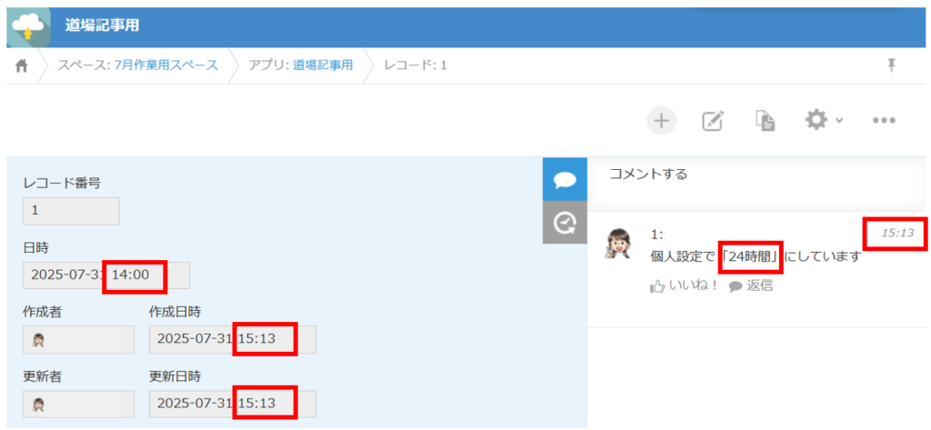The image size is (931, 430).
Task: Duplicate the record with copy icon
Action: pyautogui.click(x=766, y=121)
